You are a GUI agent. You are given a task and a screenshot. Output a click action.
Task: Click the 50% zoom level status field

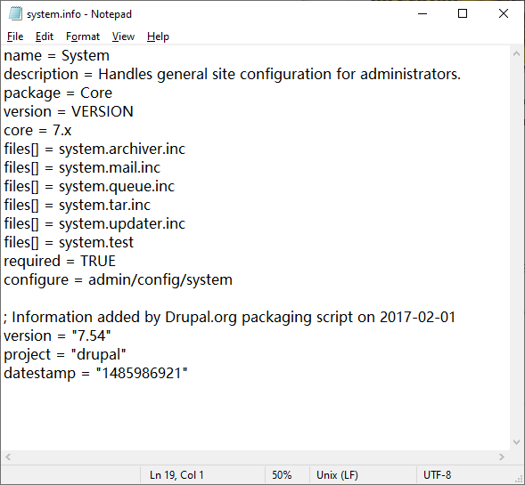point(282,475)
